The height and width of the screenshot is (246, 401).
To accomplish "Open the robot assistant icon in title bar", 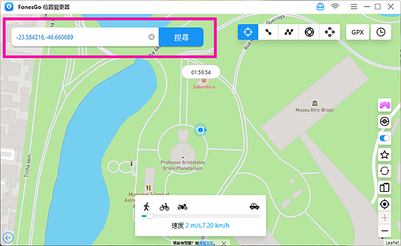I will (x=320, y=7).
